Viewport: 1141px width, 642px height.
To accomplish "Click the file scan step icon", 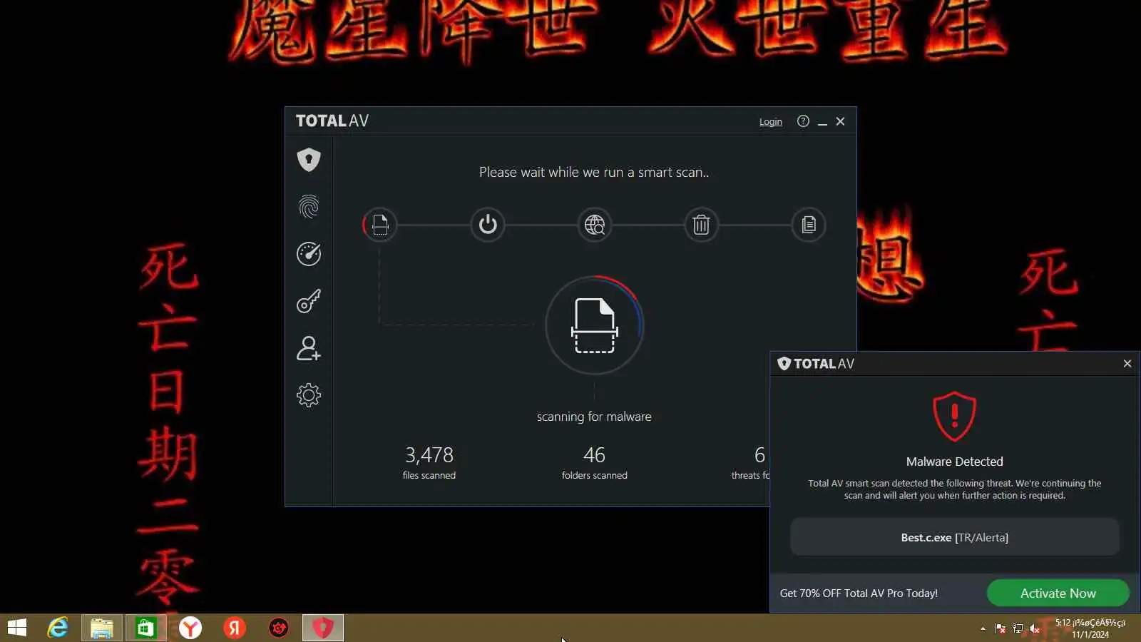I will [380, 225].
